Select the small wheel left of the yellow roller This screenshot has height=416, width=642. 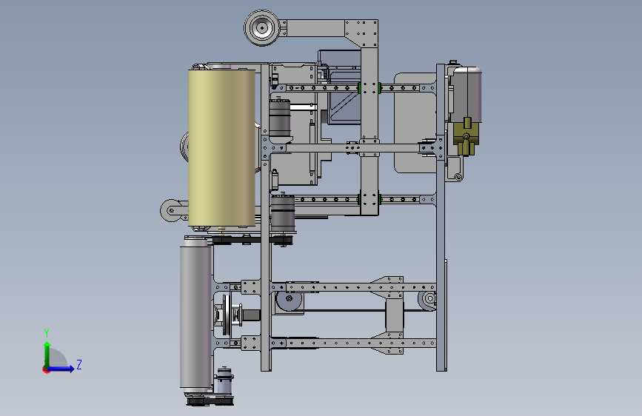coord(171,210)
